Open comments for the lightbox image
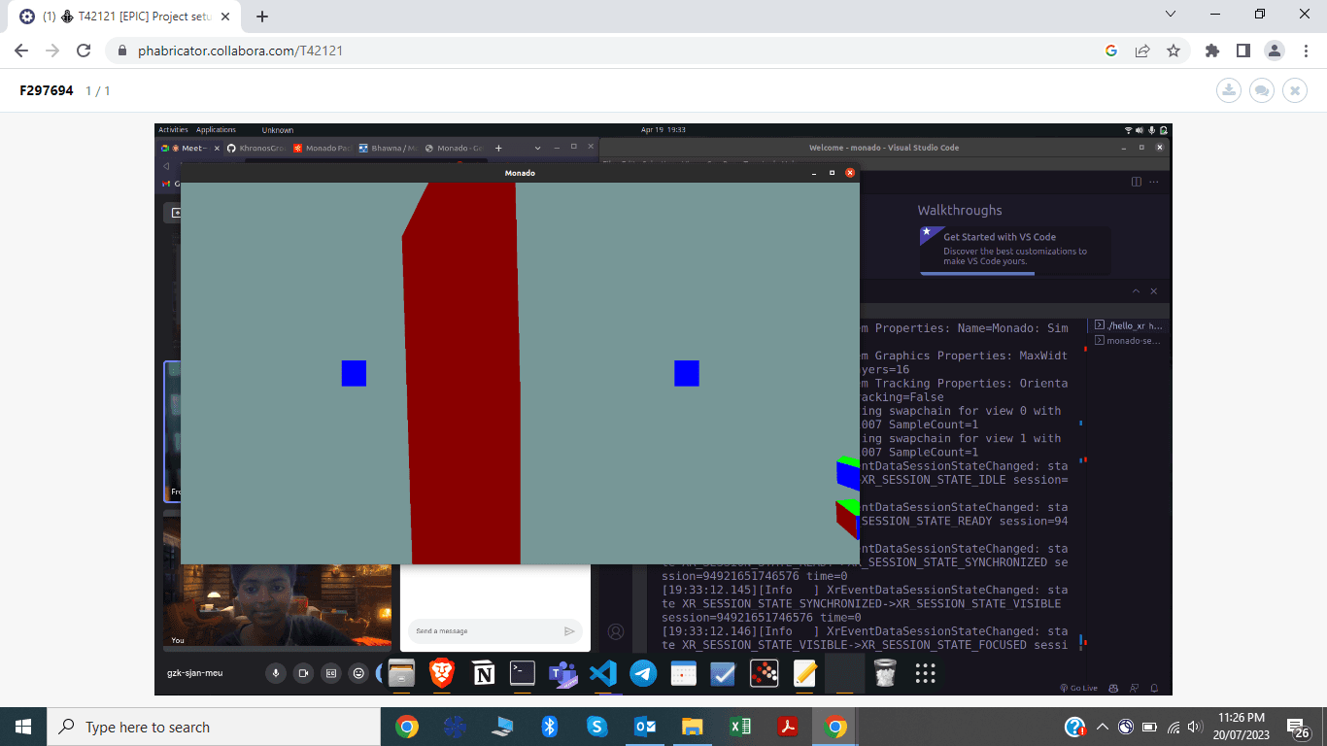1327x746 pixels. [1262, 90]
